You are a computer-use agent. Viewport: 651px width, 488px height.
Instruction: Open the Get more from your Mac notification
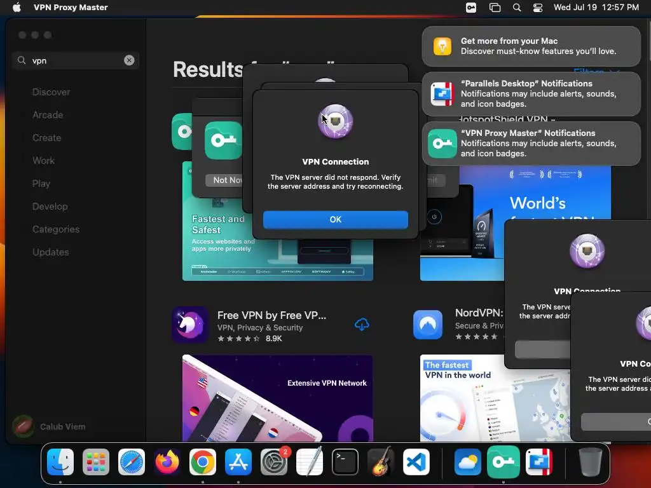[531, 46]
